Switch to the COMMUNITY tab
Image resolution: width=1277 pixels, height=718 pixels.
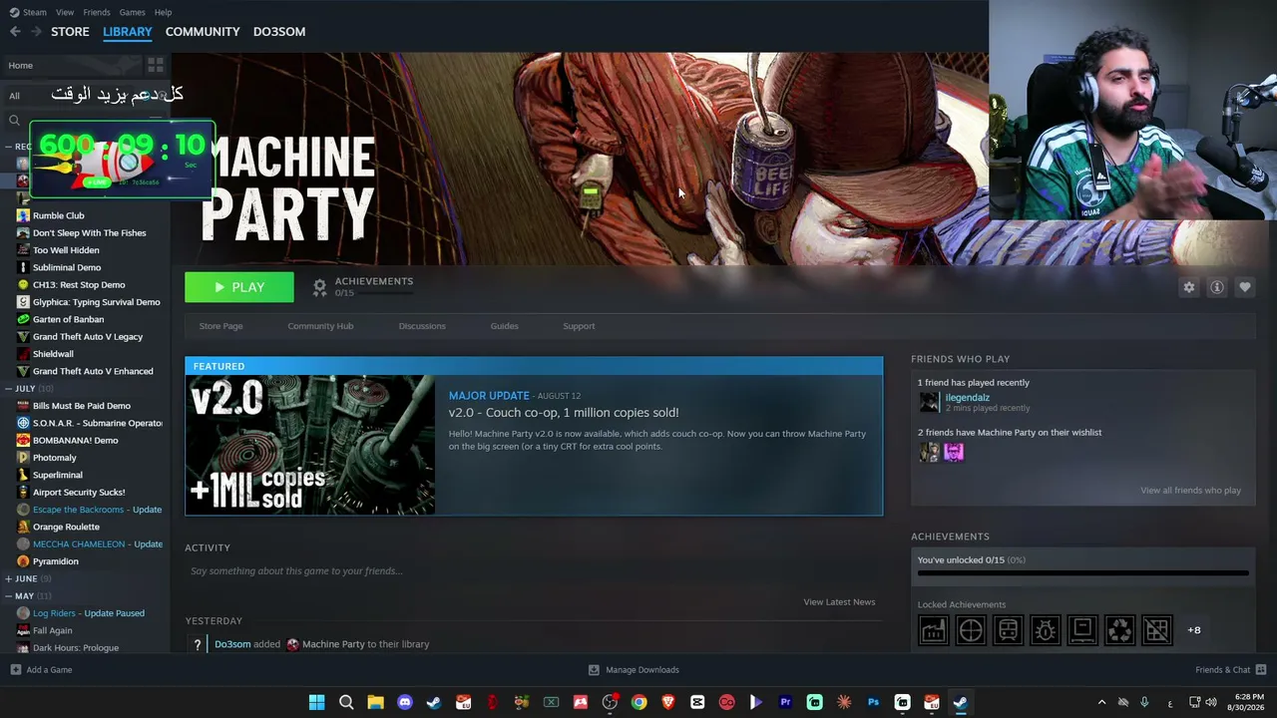coord(203,32)
